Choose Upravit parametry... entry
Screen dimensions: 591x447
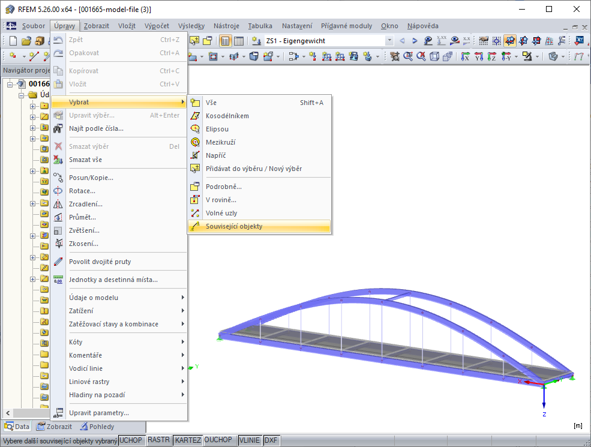click(119, 413)
